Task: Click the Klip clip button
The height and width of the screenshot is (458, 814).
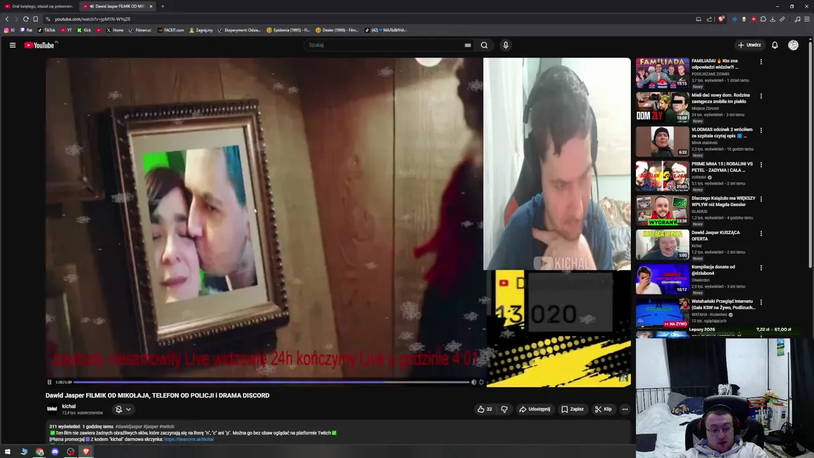Action: click(603, 409)
